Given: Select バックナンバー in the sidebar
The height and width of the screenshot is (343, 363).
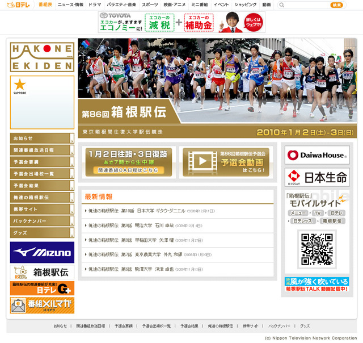Looking at the screenshot, I should tap(42, 221).
